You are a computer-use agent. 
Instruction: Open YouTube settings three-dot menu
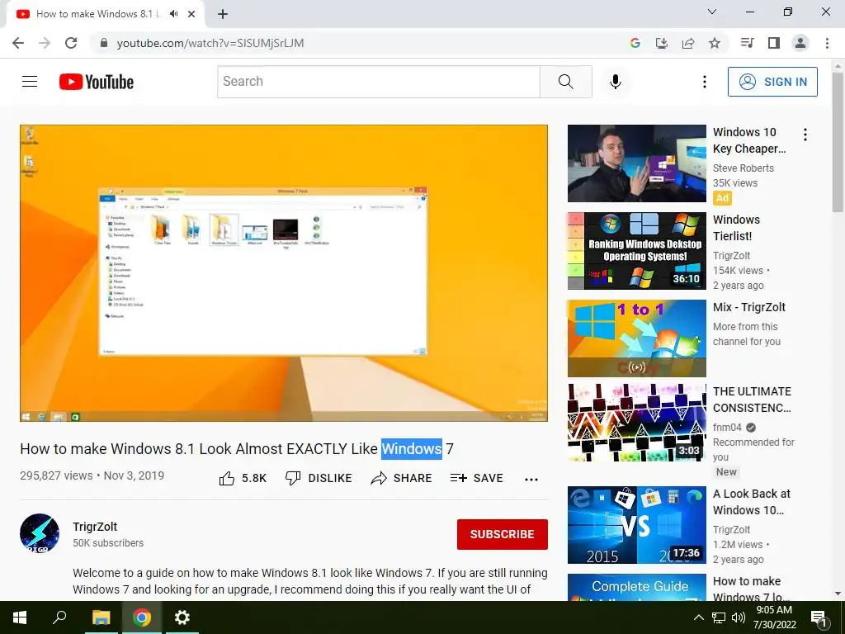tap(705, 82)
